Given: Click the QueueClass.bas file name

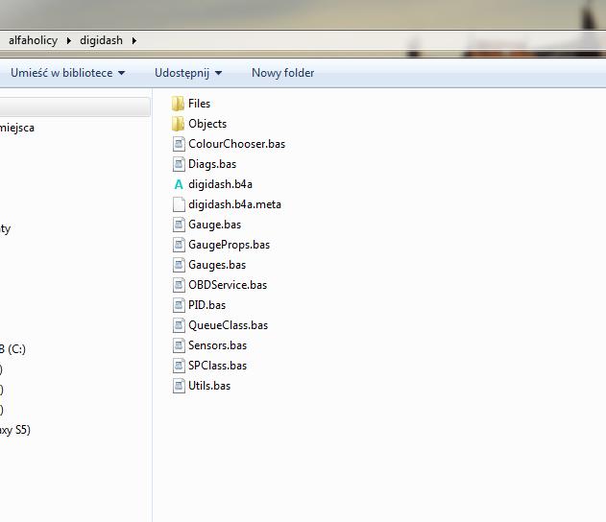Looking at the screenshot, I should pos(228,325).
